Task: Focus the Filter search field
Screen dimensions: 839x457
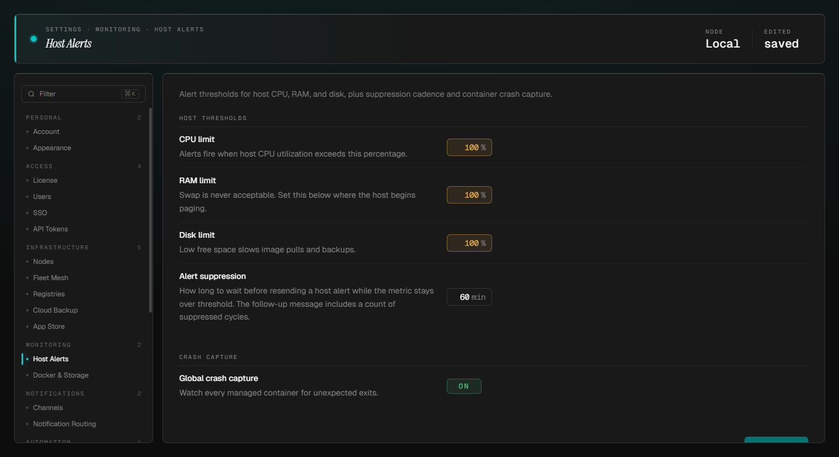Action: point(84,94)
